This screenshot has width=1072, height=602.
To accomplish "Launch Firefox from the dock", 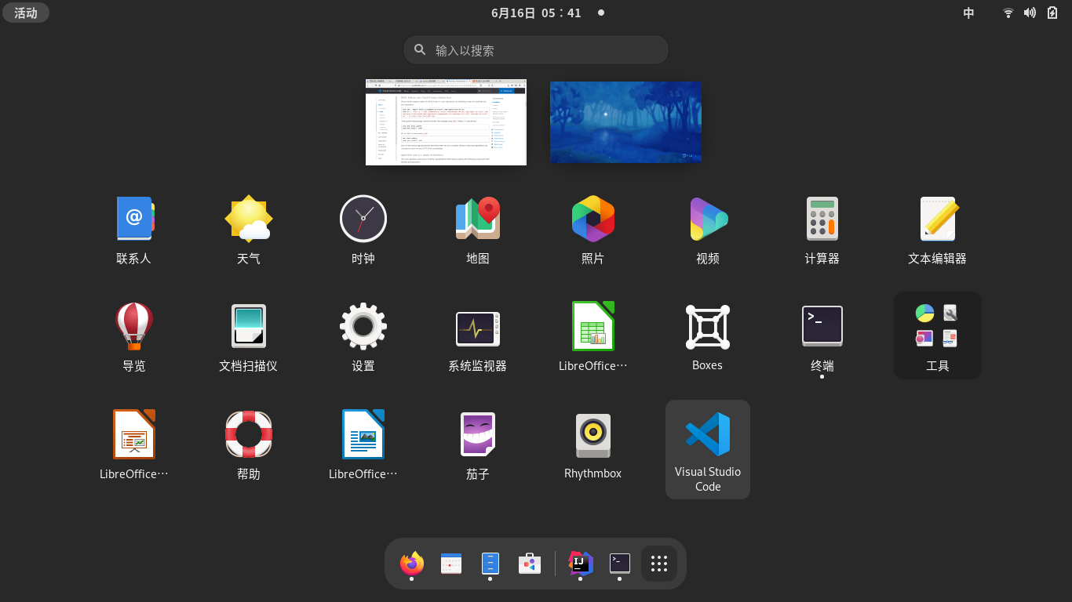I will 411,563.
